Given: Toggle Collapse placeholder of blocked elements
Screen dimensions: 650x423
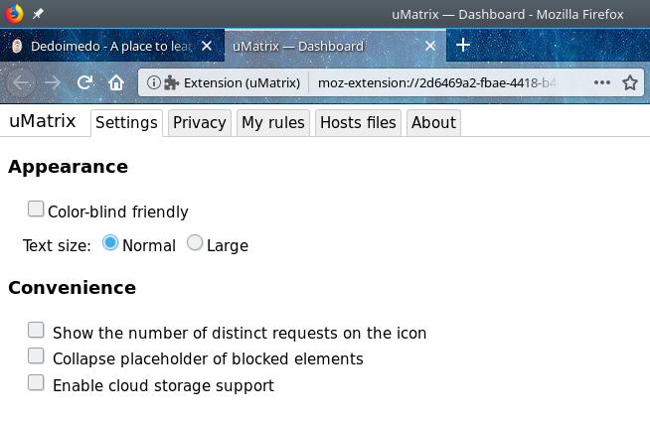Looking at the screenshot, I should [36, 355].
